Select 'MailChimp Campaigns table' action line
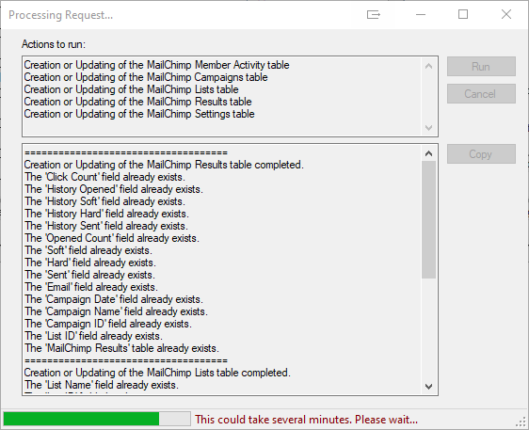Screen dimensions: 529x430 pyautogui.click(x=146, y=77)
